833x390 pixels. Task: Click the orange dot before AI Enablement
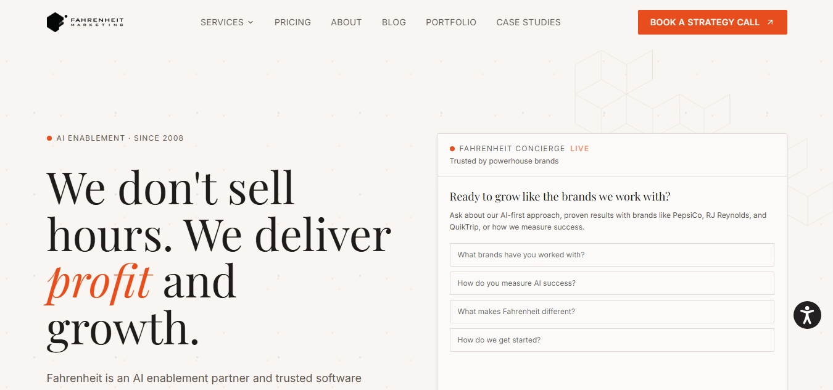click(x=49, y=138)
